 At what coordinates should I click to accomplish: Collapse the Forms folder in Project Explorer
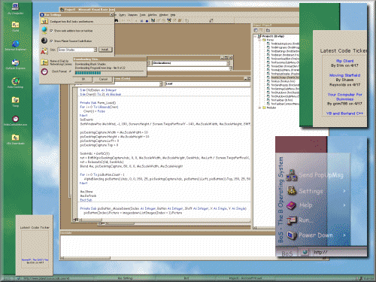(260, 40)
